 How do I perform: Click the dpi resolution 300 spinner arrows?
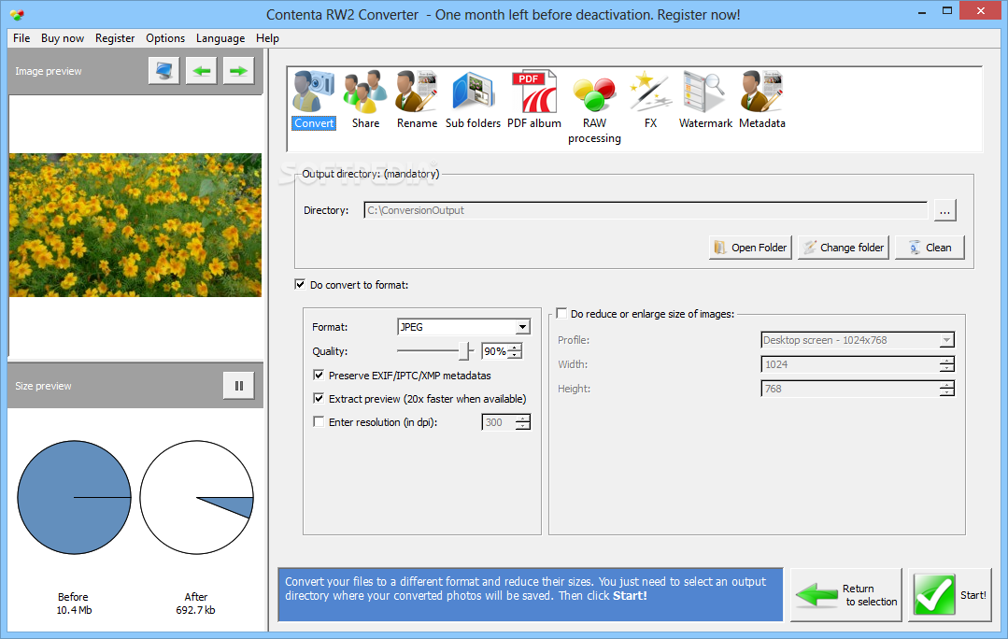click(x=523, y=422)
